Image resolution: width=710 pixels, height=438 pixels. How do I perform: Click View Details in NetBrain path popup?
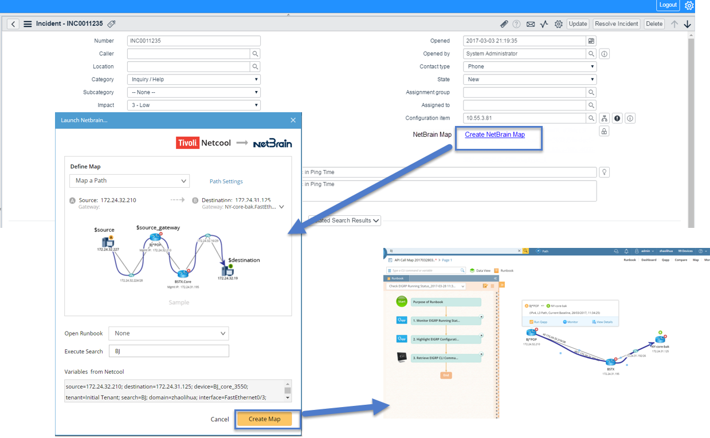point(602,322)
